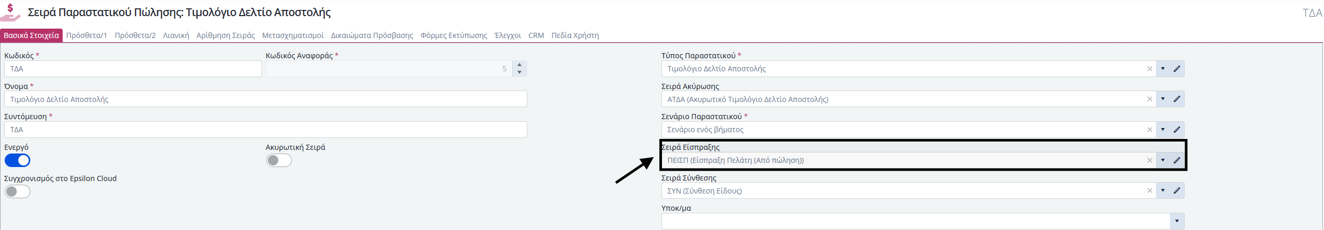Go to the Μετασχηματισμοί tab
This screenshot has width=1324, height=230.
tap(293, 35)
